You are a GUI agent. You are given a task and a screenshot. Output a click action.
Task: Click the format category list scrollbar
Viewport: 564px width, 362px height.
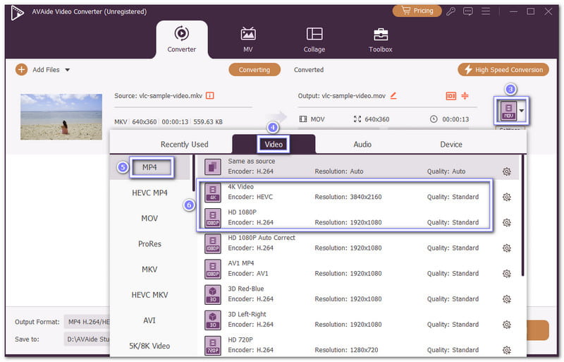tap(193, 174)
